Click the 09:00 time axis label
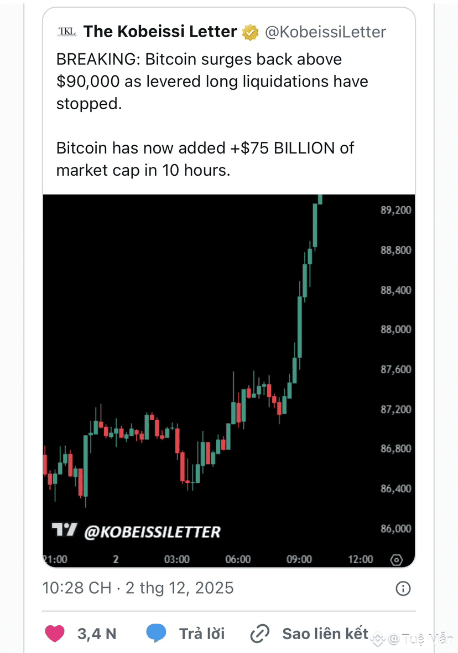The image size is (458, 653). click(x=299, y=560)
